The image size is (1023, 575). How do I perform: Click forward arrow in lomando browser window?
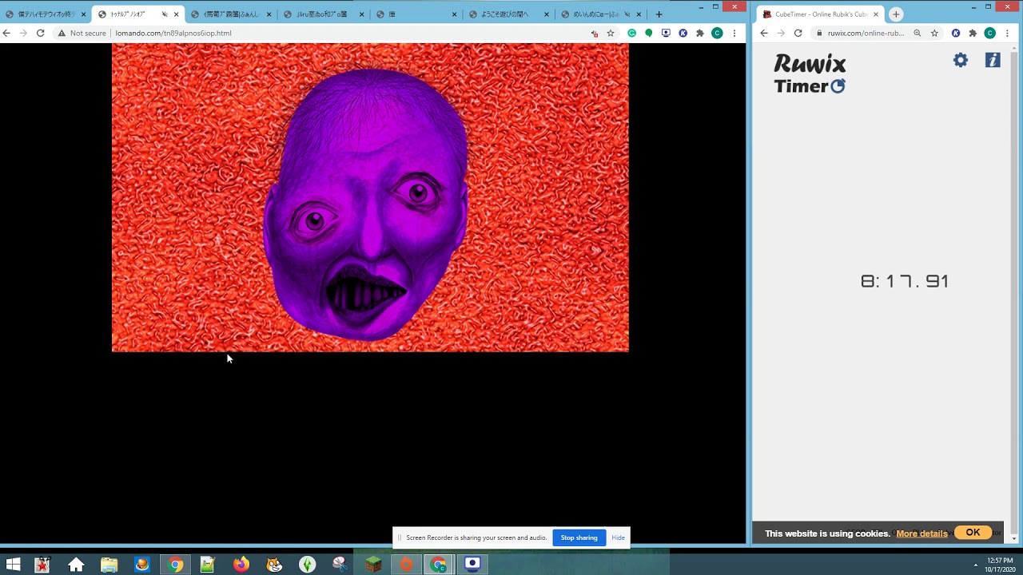coord(23,33)
